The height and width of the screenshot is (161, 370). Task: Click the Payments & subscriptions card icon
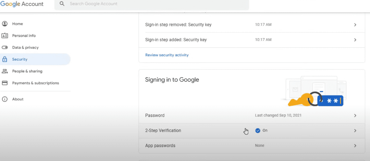5,83
